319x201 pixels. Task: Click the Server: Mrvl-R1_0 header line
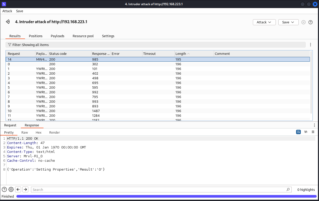(25, 156)
